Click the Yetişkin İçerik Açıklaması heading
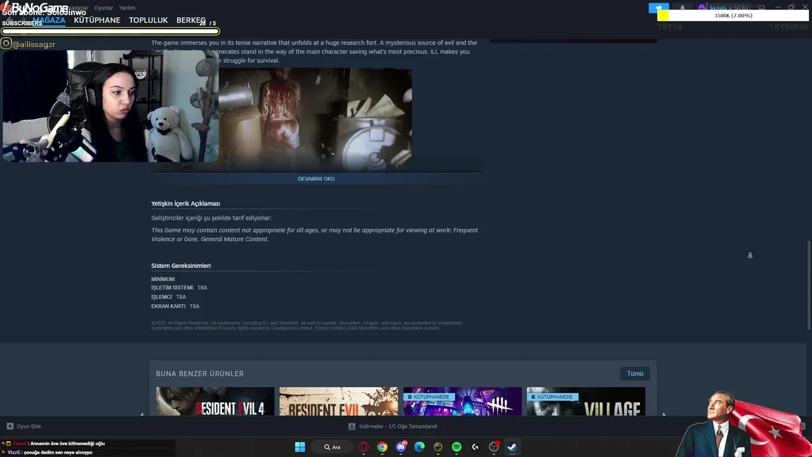812x457 pixels. [x=186, y=204]
